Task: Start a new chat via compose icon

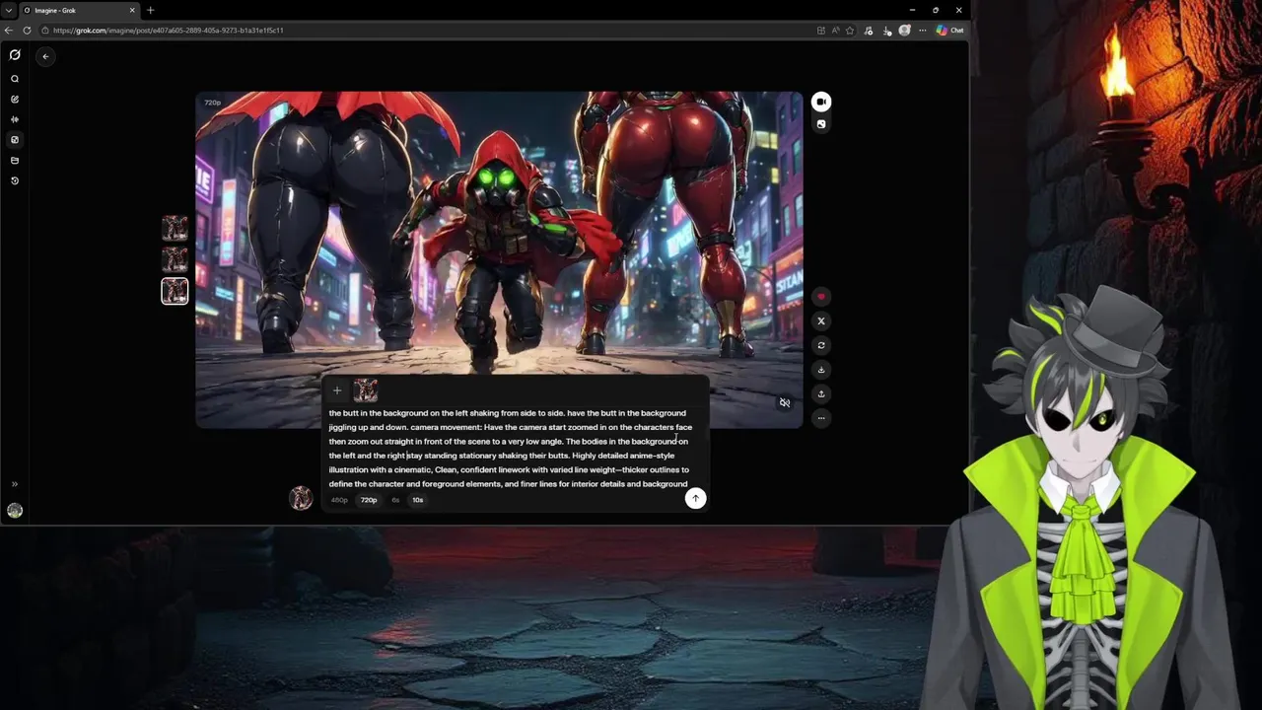Action: 15,100
